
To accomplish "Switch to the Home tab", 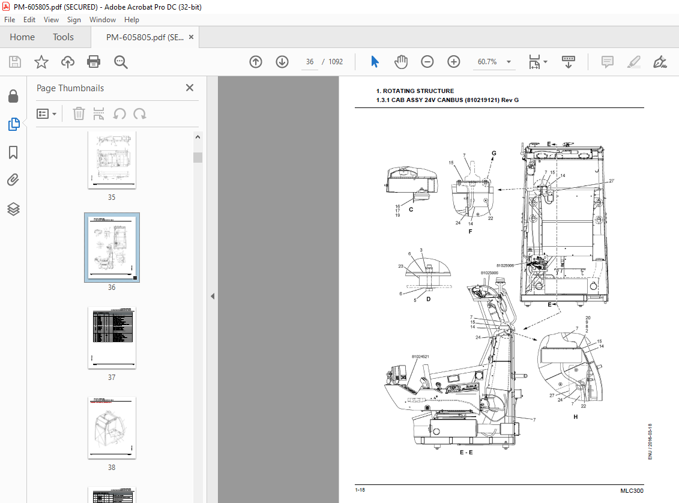I will (x=22, y=37).
